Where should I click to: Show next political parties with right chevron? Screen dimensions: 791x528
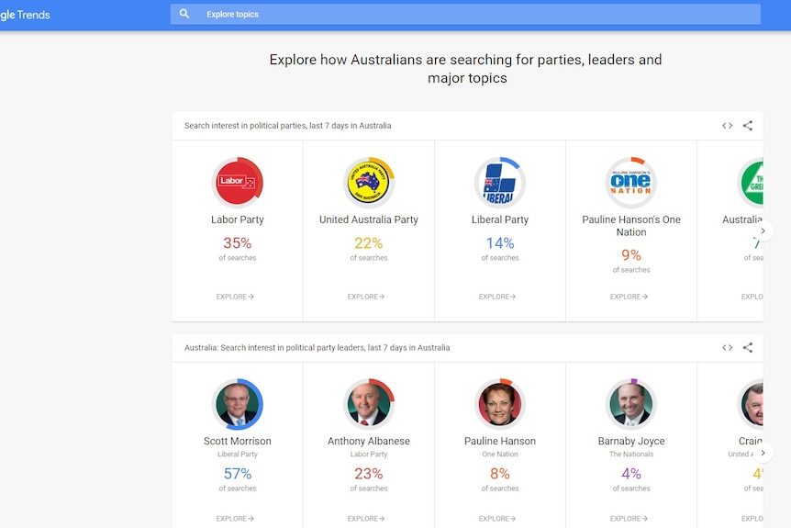click(x=763, y=230)
